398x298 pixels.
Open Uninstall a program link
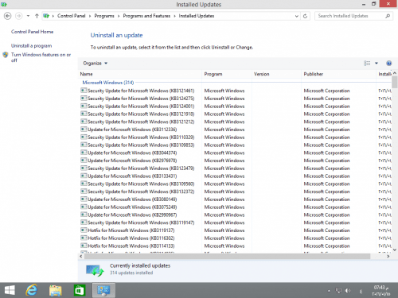click(x=31, y=46)
